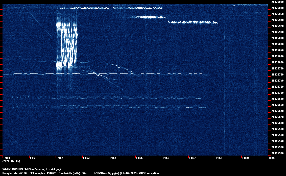Viewport: 286px width, 176px height.
Task: Click the 28125660 frequency scale label
Action: pos(277,105)
